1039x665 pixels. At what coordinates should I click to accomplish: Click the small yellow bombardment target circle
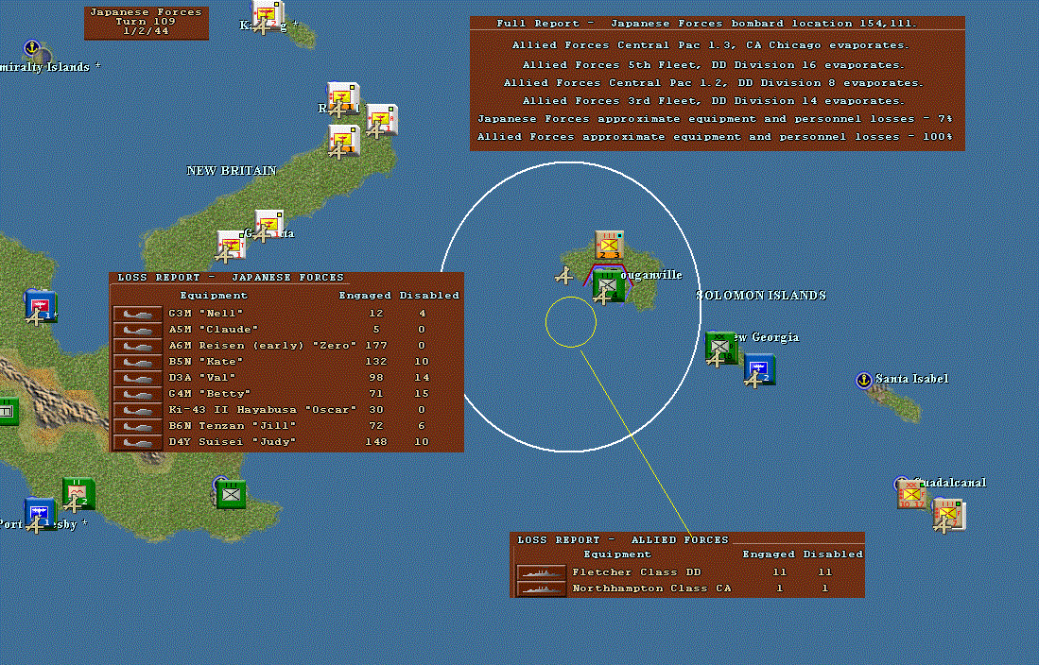click(x=570, y=322)
